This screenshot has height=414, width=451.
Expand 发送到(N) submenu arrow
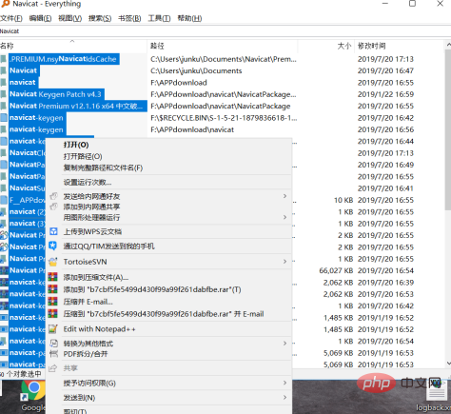click(x=284, y=397)
